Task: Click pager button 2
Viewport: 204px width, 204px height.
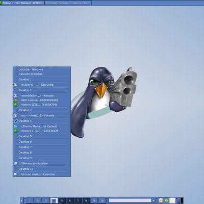Action: [38, 200]
